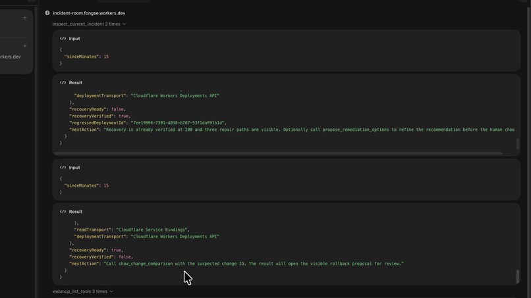531x298 pixels.
Task: Click the nextAction text starting "Call show_change_comparison"
Action: (x=254, y=264)
